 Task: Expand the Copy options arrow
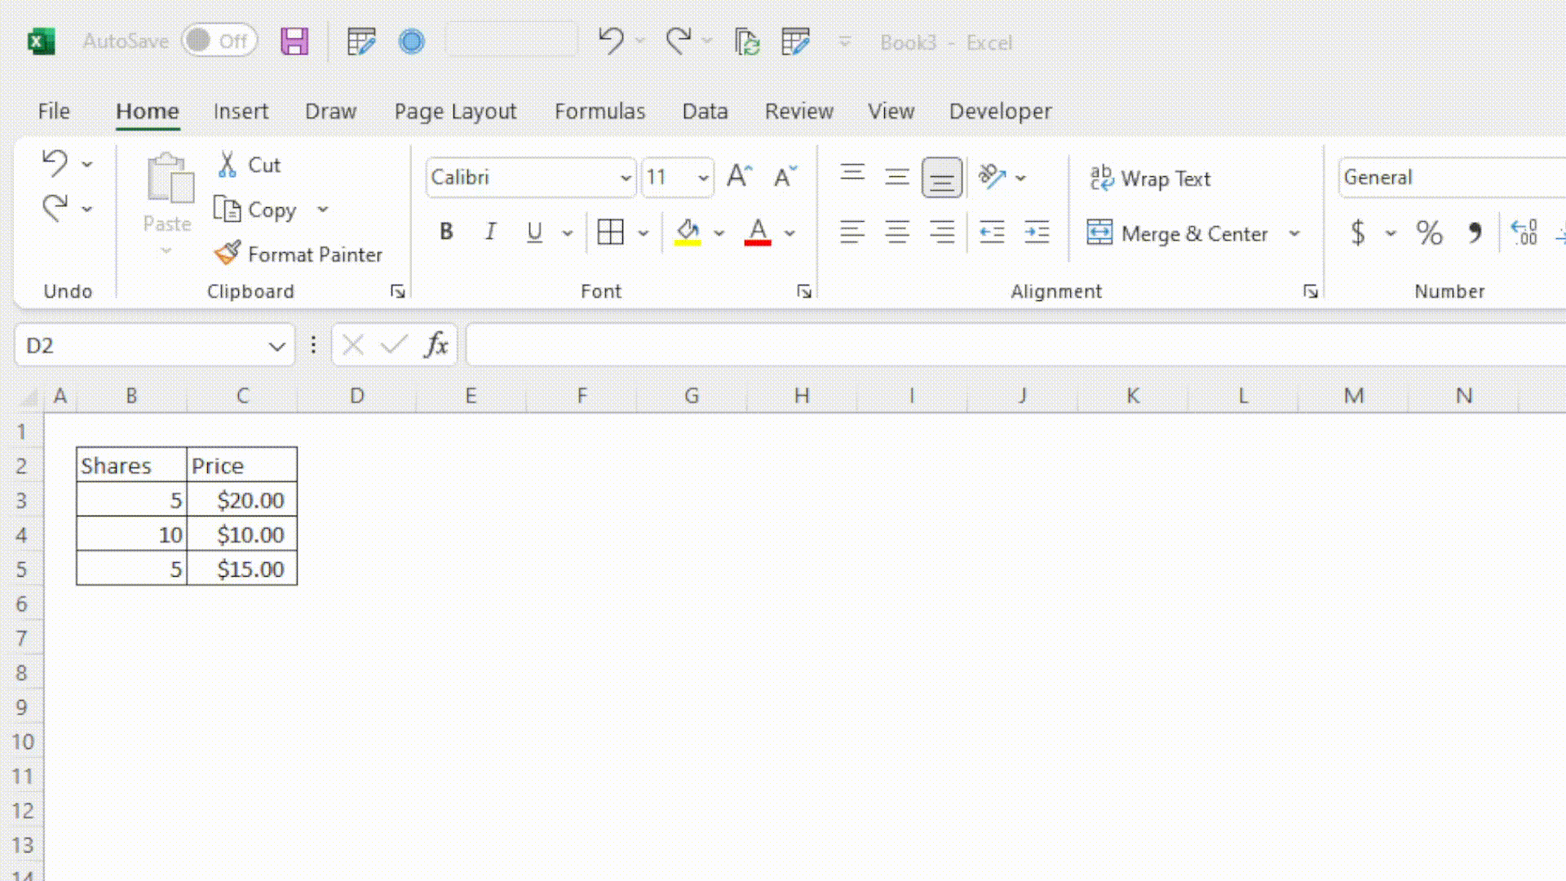[x=323, y=210]
